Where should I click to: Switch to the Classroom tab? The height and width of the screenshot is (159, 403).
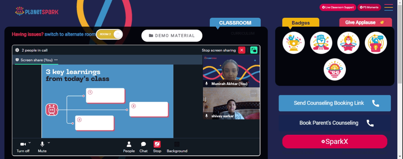coord(235,23)
